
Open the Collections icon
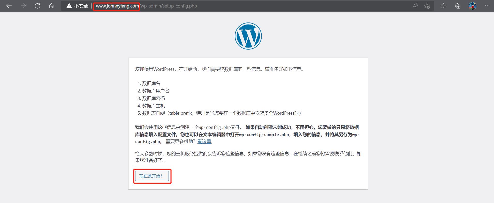pos(458,6)
